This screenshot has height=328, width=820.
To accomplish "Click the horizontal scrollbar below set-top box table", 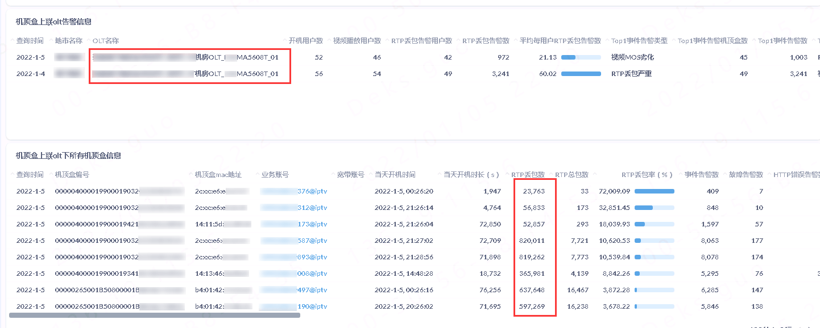I will [x=154, y=315].
